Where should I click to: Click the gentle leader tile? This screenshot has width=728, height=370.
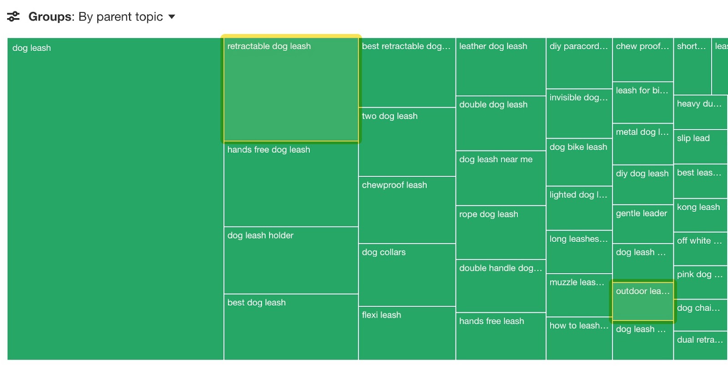click(x=642, y=223)
